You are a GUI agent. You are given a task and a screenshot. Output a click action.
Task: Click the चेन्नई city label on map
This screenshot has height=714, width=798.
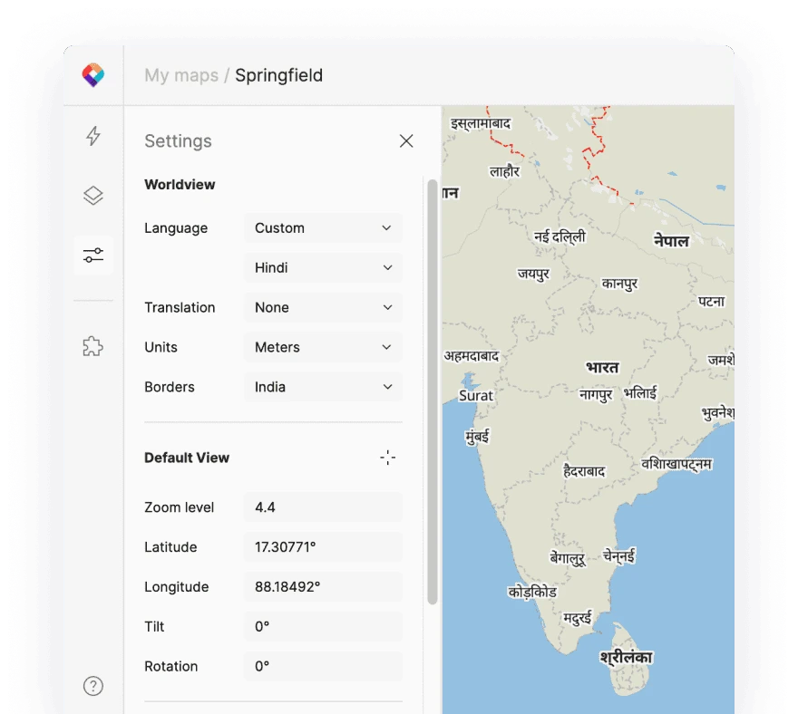(x=618, y=555)
